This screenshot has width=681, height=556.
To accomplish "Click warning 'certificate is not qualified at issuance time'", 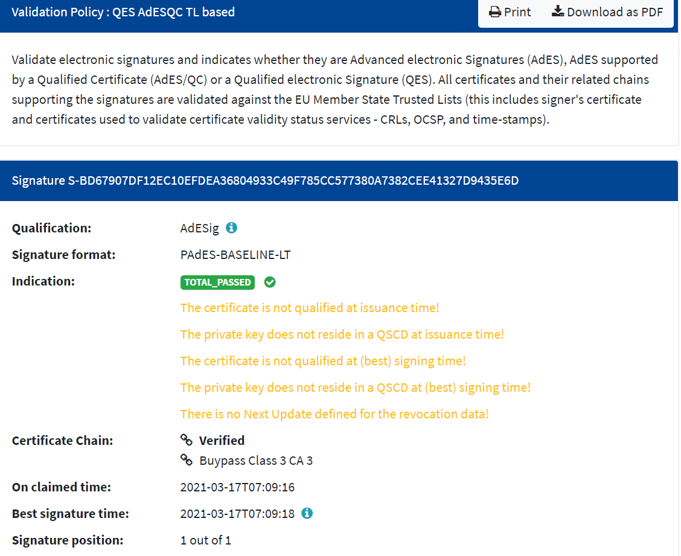I will pyautogui.click(x=310, y=308).
